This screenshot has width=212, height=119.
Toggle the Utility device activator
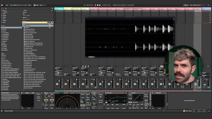pos(92,93)
